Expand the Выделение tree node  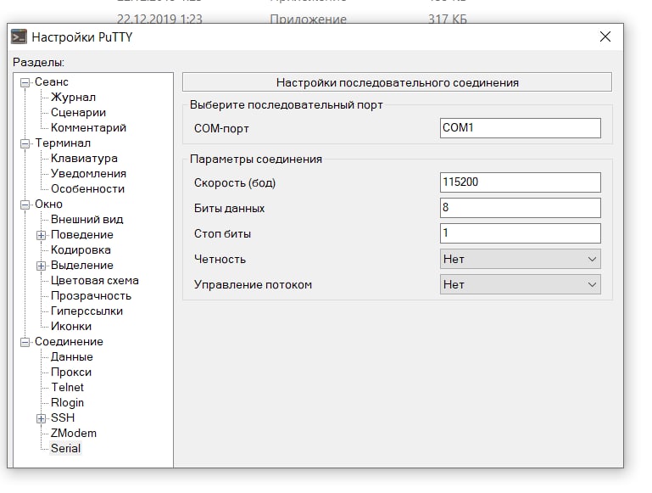(x=41, y=266)
